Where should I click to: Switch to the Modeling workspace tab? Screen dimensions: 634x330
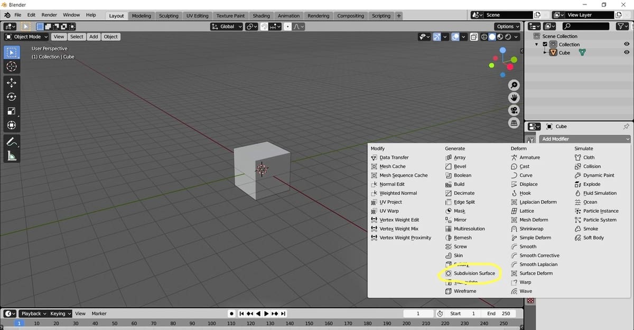click(x=142, y=16)
